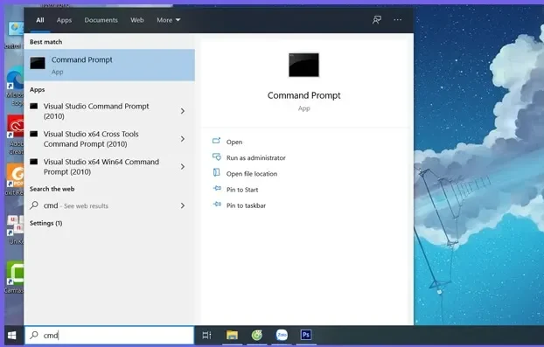The image size is (544, 347).
Task: Expand Visual Studio Command Prompt (2010) arrow
Action: click(183, 111)
